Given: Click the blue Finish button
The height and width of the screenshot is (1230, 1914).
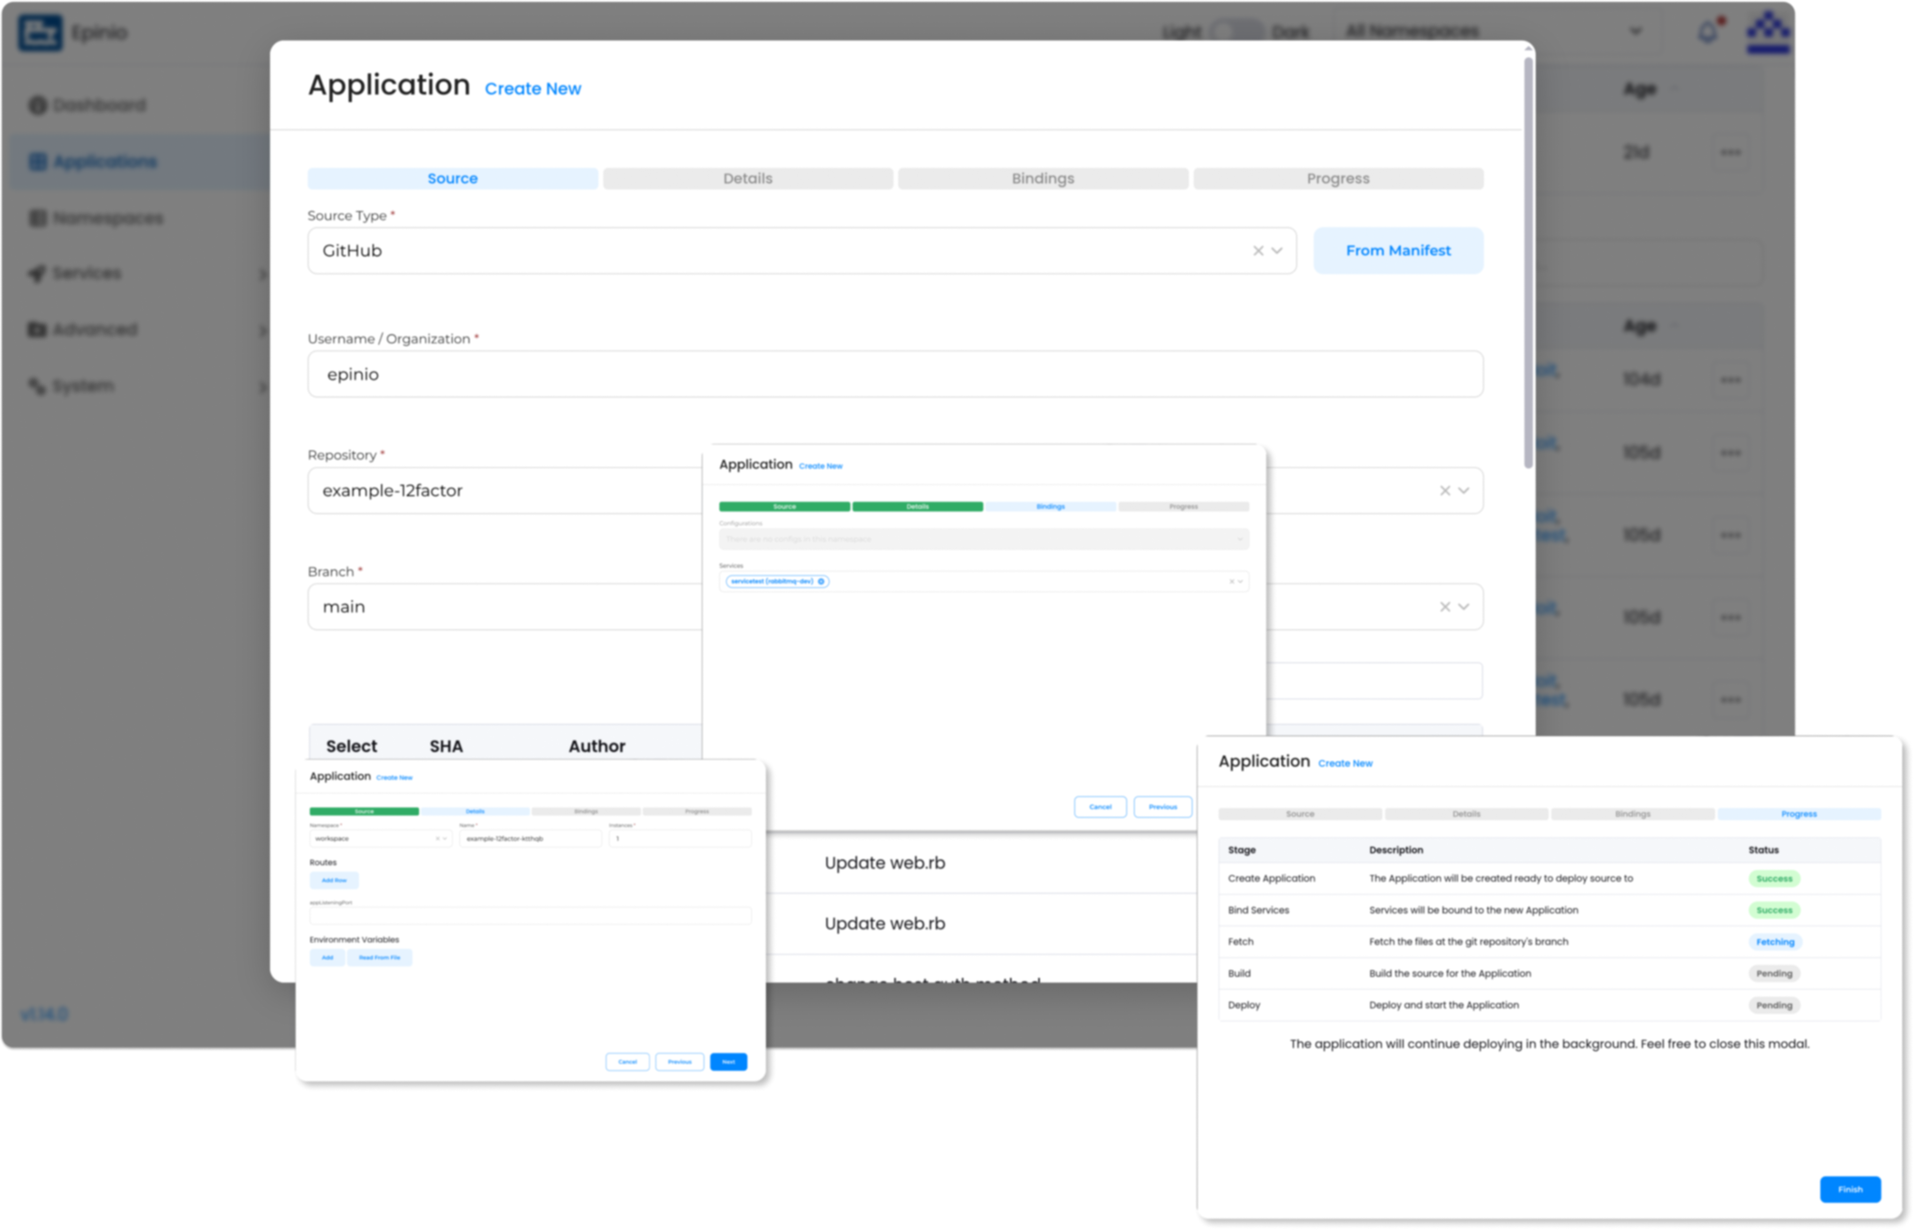Looking at the screenshot, I should (1850, 1189).
